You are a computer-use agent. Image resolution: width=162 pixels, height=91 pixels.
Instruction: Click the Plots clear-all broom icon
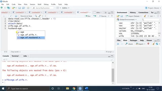(154, 44)
